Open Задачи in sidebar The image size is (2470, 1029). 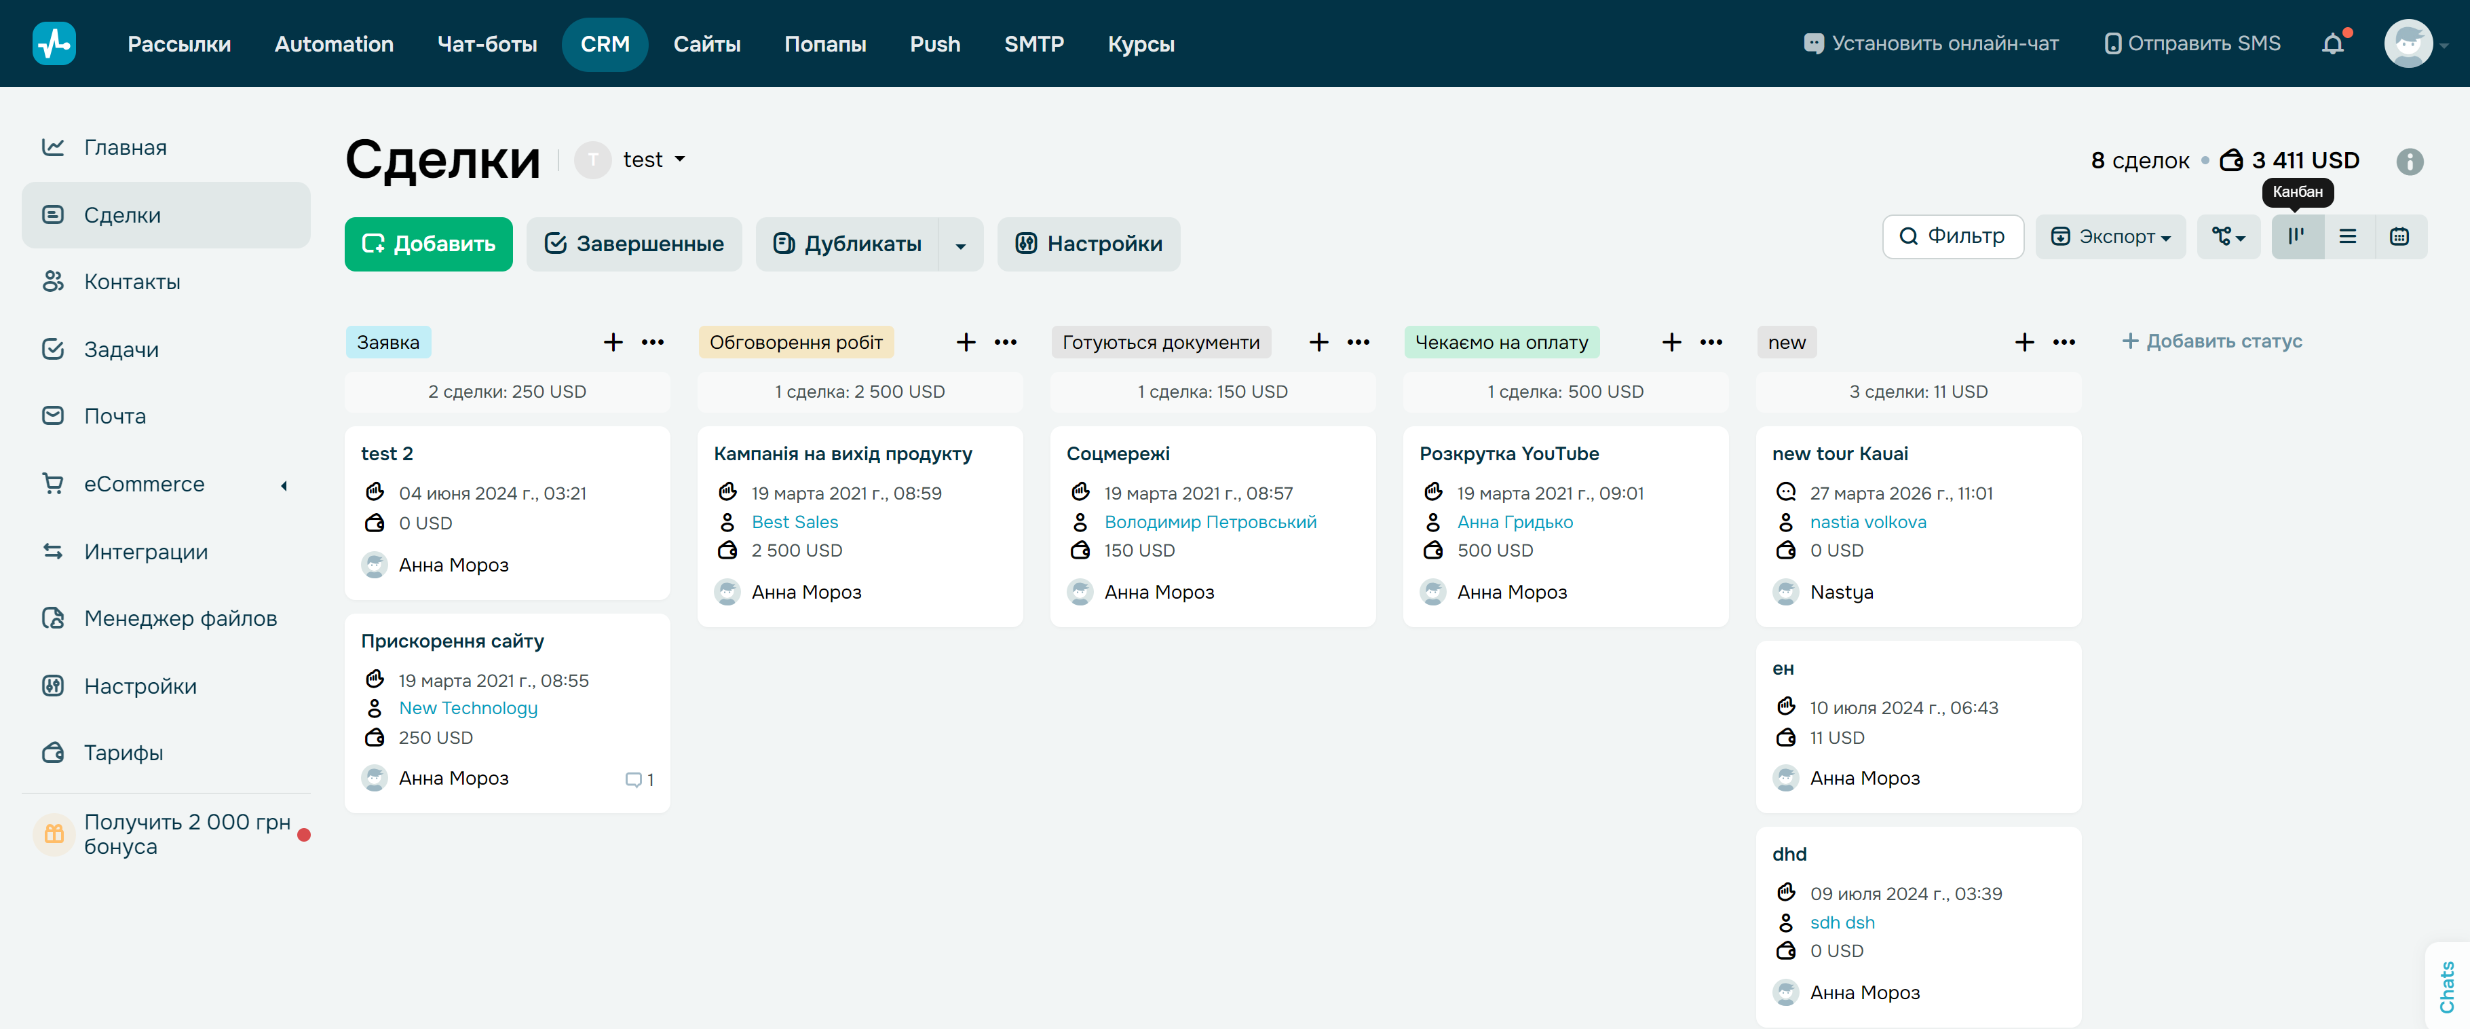pos(166,350)
